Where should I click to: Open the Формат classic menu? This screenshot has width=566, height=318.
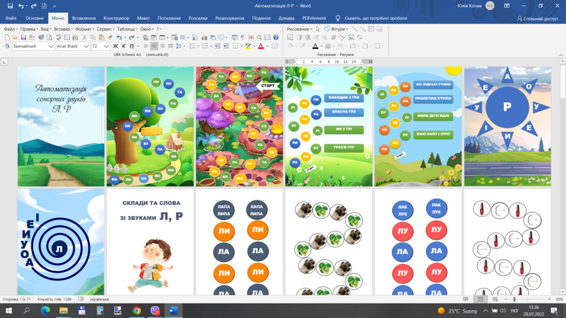tap(84, 29)
